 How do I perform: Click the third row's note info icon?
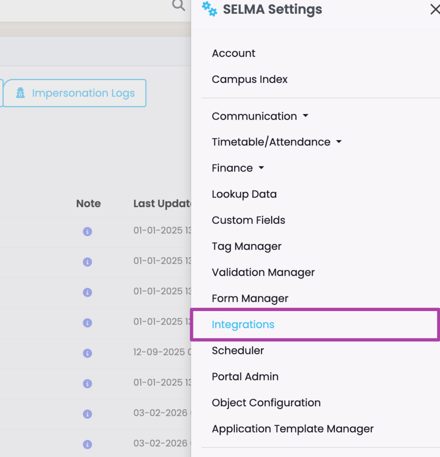coord(88,292)
